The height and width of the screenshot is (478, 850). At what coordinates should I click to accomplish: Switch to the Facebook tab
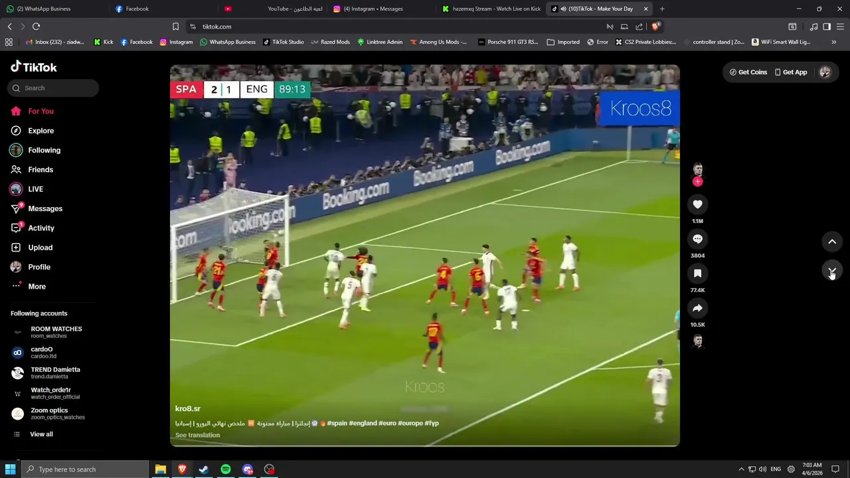pos(163,9)
